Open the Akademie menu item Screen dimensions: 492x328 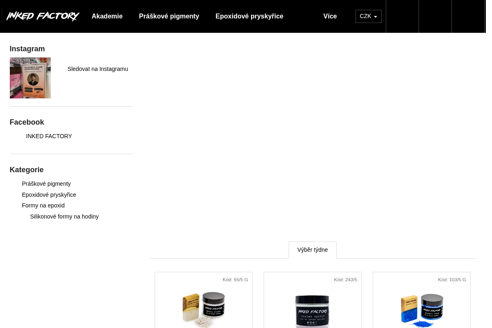(x=107, y=16)
